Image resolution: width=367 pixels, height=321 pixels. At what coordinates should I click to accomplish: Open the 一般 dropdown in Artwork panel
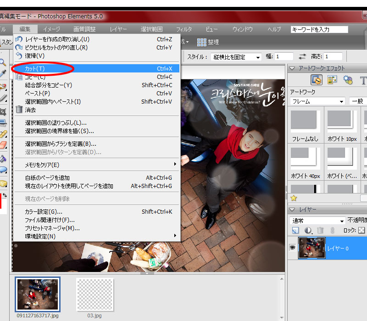tap(358, 101)
